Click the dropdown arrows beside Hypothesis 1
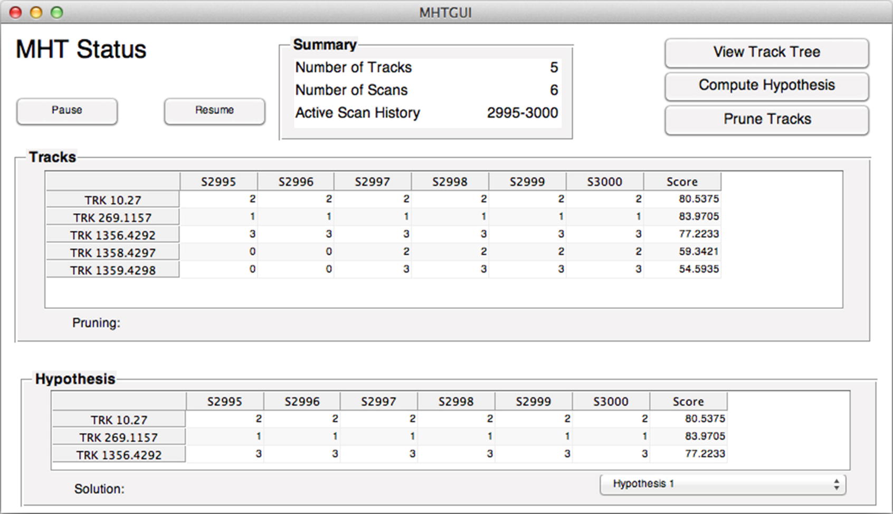The width and height of the screenshot is (893, 514). pos(836,484)
